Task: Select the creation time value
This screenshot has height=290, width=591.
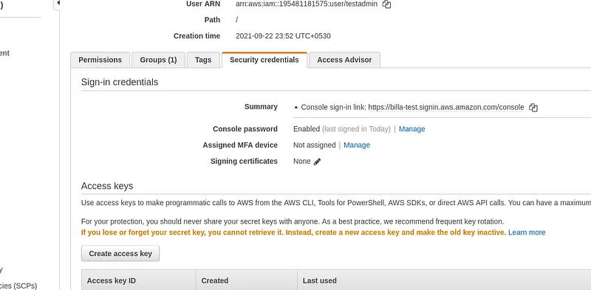Action: click(283, 36)
